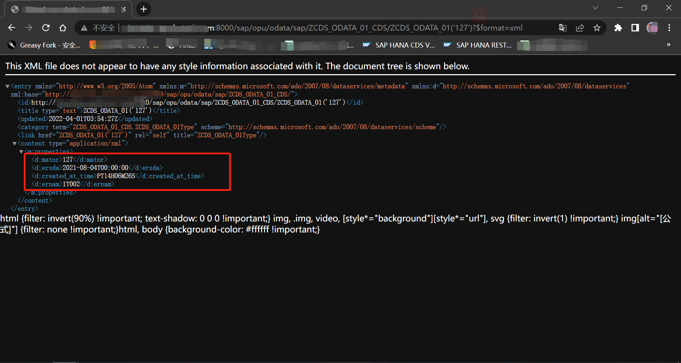Click updated timestamp 2022-04-01T03:54:27Z

83,119
